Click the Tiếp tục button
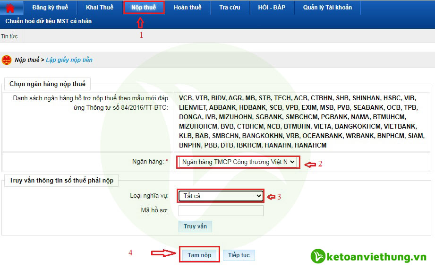This screenshot has width=435, height=270. click(239, 255)
